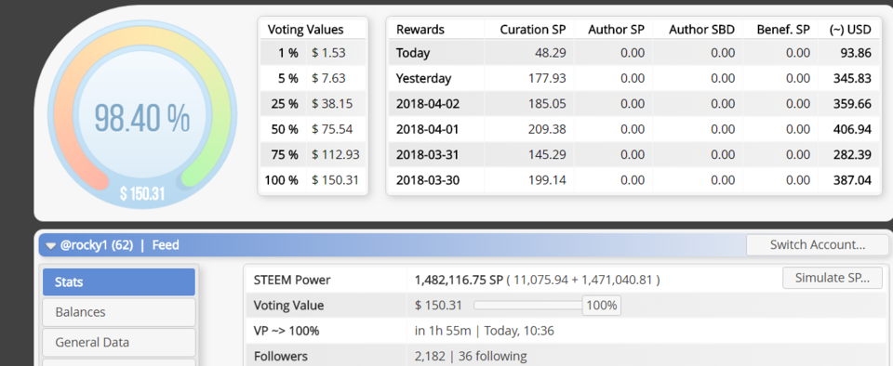Open the General Data sidebar tab
The width and height of the screenshot is (893, 366).
[119, 342]
